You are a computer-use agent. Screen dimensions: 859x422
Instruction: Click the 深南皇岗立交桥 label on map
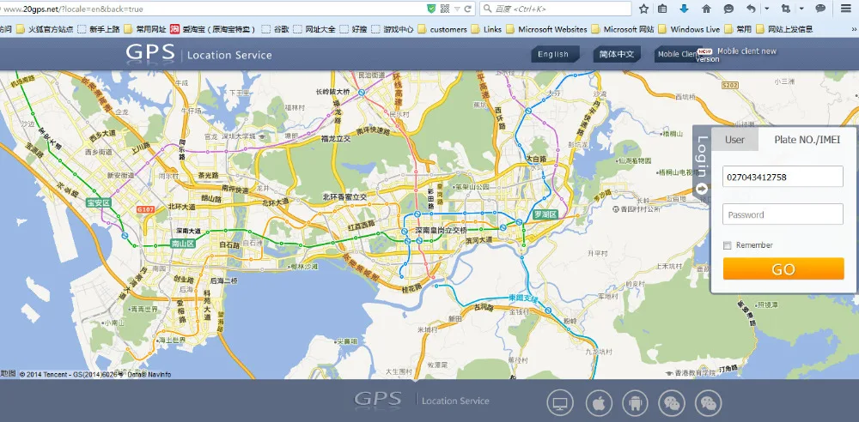pyautogui.click(x=441, y=231)
